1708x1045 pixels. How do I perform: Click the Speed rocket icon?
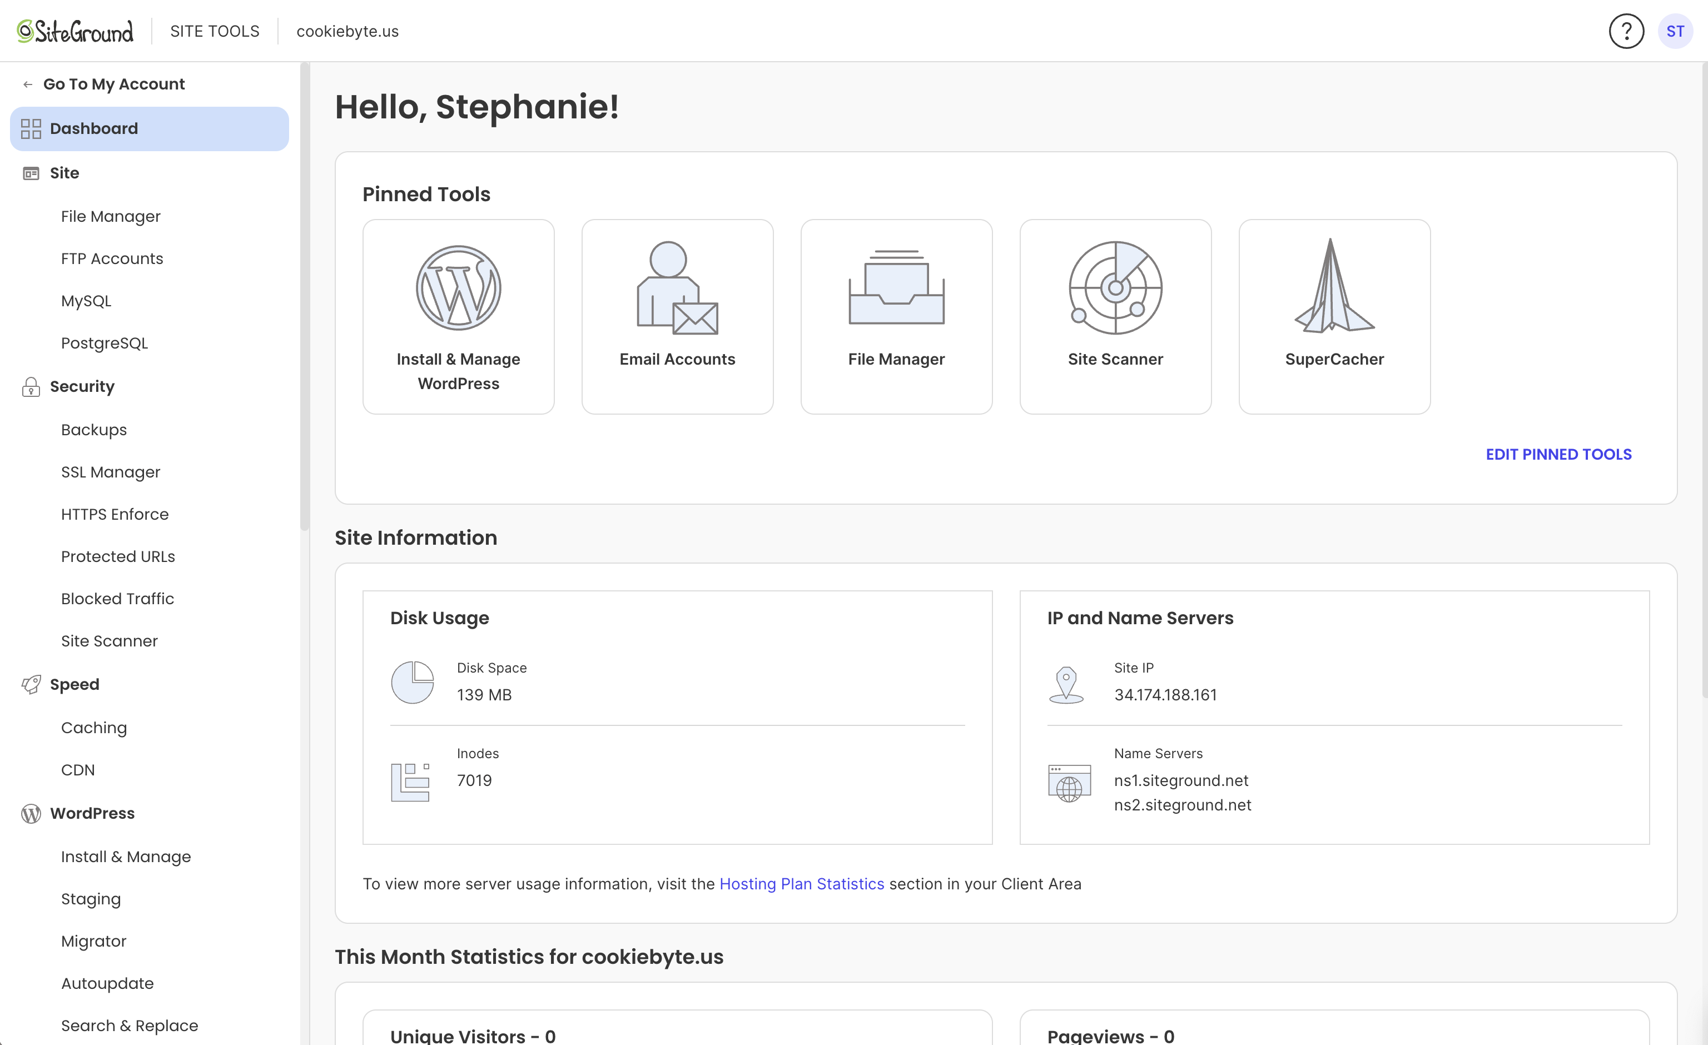[31, 685]
